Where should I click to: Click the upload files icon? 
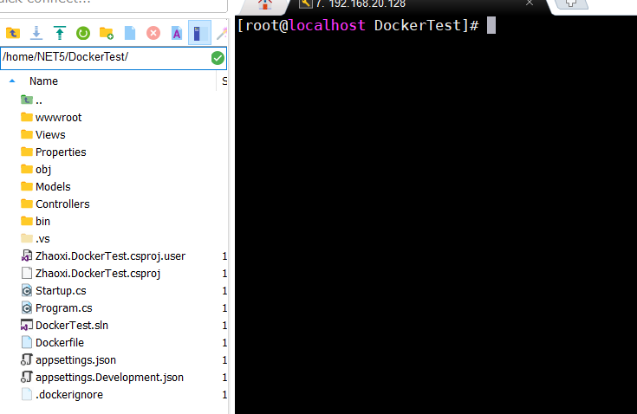point(60,33)
